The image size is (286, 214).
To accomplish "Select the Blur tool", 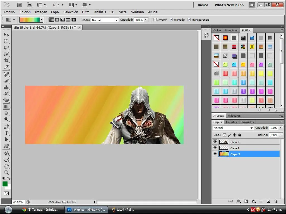I will [6, 113].
